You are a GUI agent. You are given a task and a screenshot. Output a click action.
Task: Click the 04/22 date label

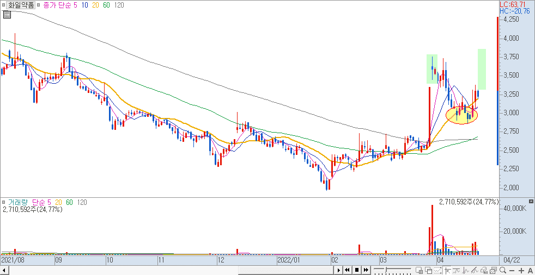point(512,260)
